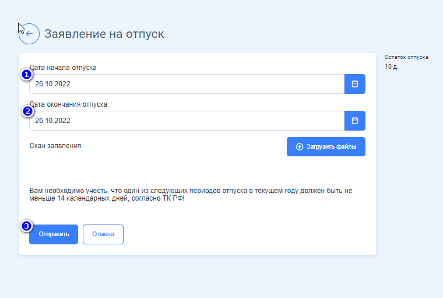
Task: Go back using the circled arrow icon
Action: pyautogui.click(x=29, y=34)
